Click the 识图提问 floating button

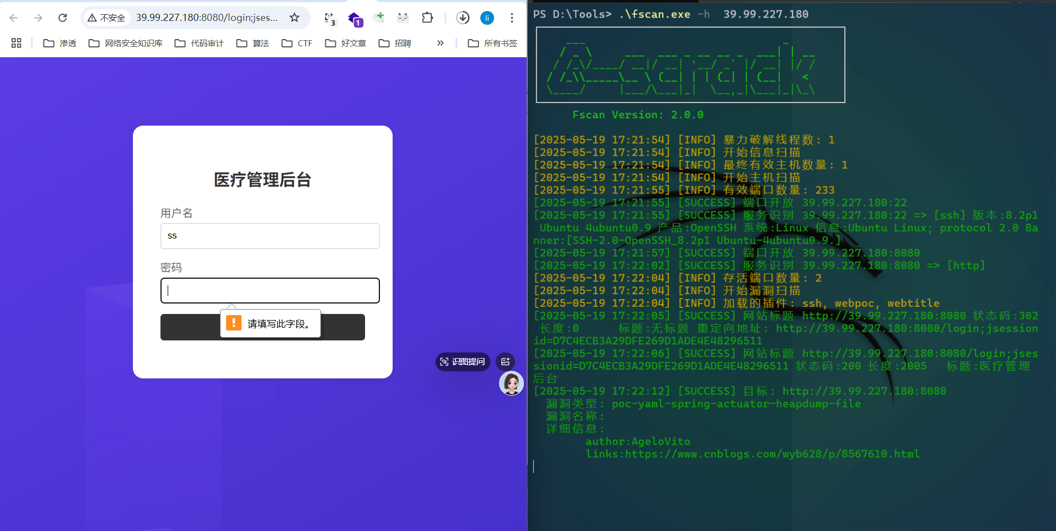click(463, 362)
